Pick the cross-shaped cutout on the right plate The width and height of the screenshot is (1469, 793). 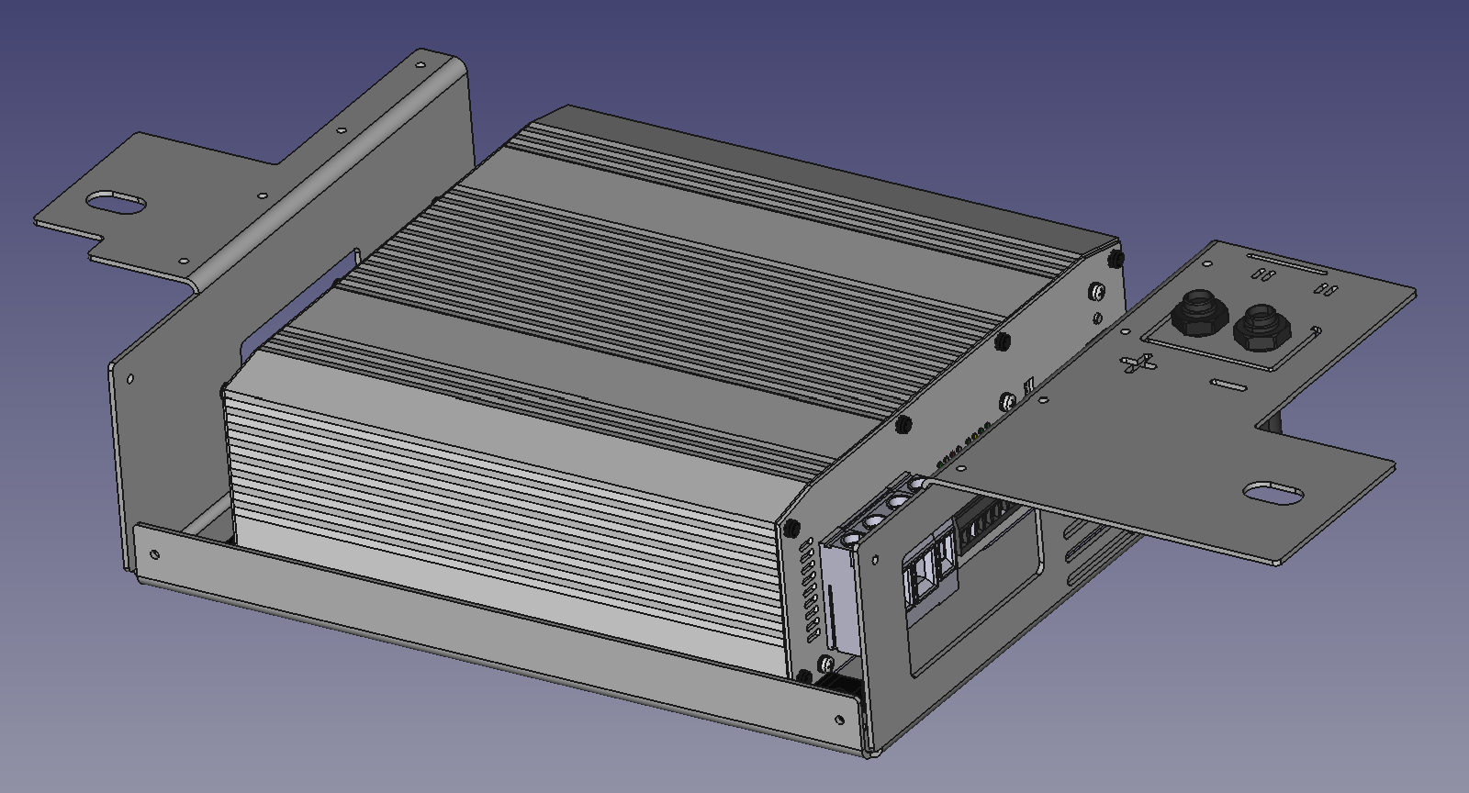coord(1138,364)
